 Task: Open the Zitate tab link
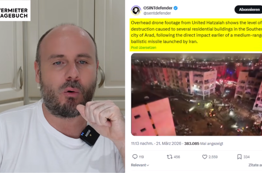(x=255, y=165)
